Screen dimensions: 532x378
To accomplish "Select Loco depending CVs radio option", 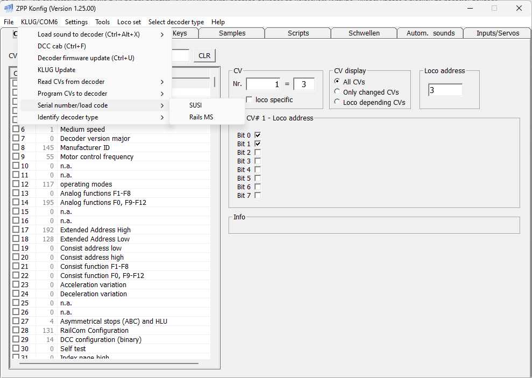I will 337,102.
